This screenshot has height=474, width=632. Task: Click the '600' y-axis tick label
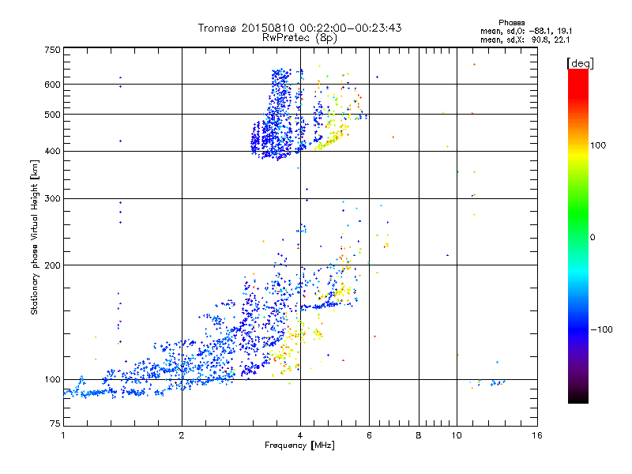pos(53,85)
